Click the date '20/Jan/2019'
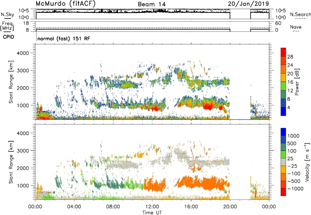311x215 pixels. (248, 4)
